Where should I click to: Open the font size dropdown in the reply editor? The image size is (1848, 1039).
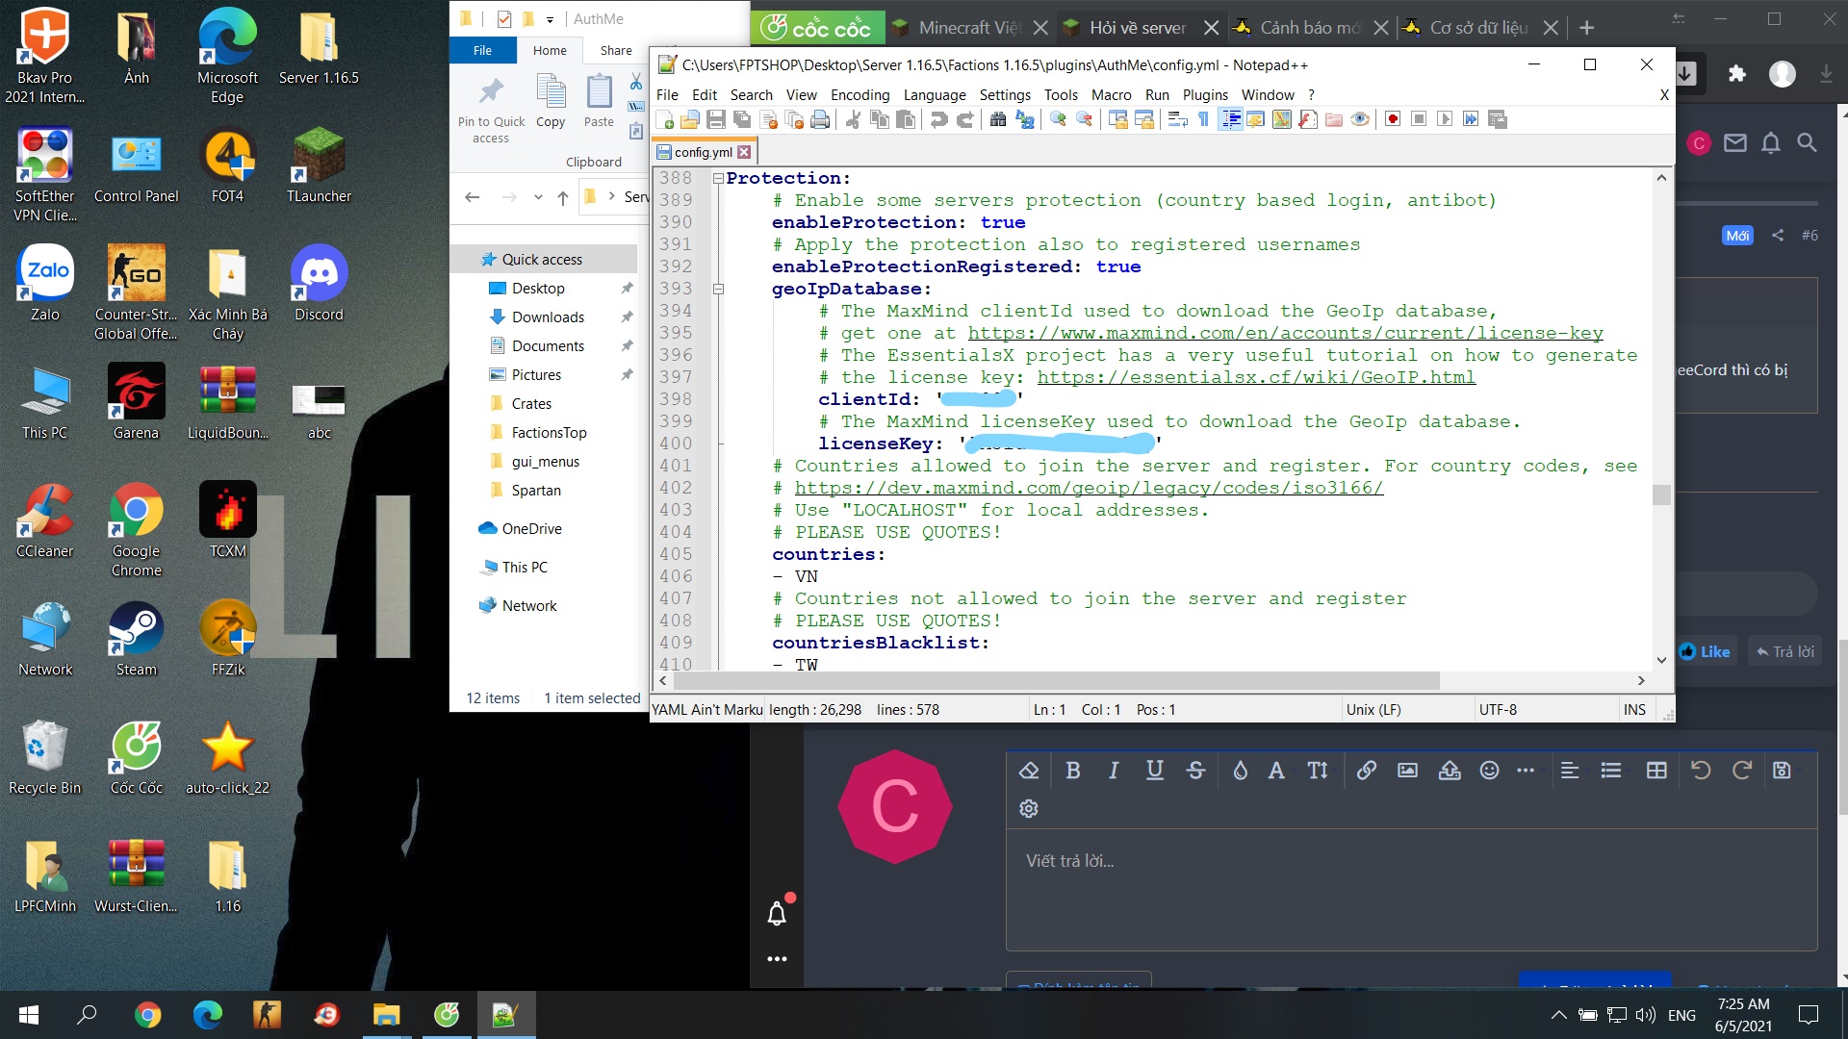1318,770
